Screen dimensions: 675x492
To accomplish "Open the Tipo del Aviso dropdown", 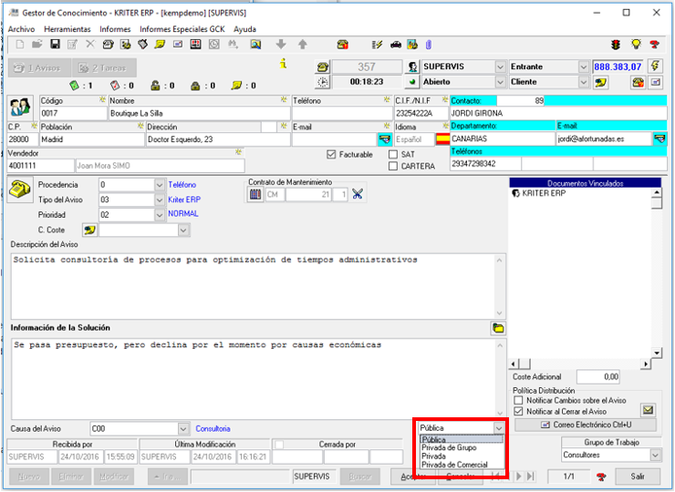I will click(x=160, y=200).
